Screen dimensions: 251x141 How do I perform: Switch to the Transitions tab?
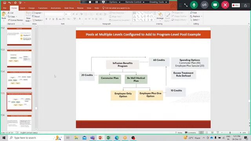(x=43, y=8)
